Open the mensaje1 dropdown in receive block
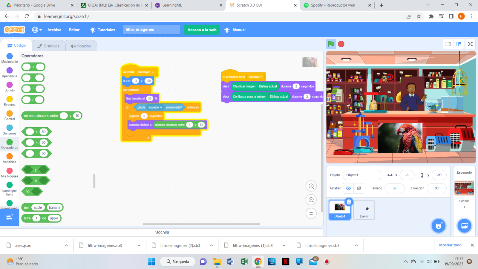Image resolution: width=478 pixels, height=269 pixels. (146, 72)
